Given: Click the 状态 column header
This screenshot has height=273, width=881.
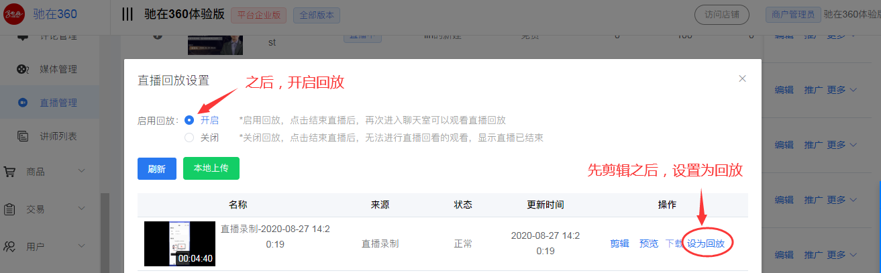Looking at the screenshot, I should pyautogui.click(x=463, y=205).
